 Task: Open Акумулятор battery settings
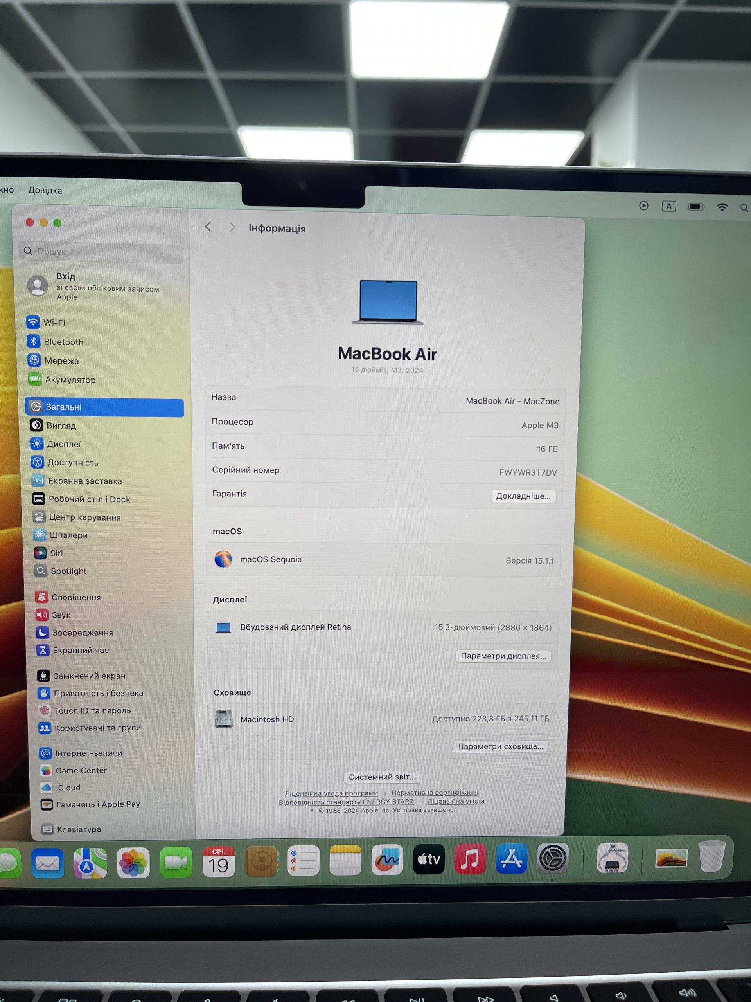[x=61, y=380]
